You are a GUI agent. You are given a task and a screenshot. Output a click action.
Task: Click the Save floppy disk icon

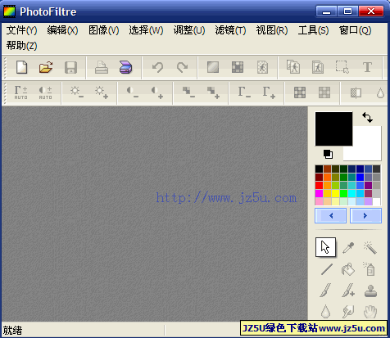pos(70,67)
